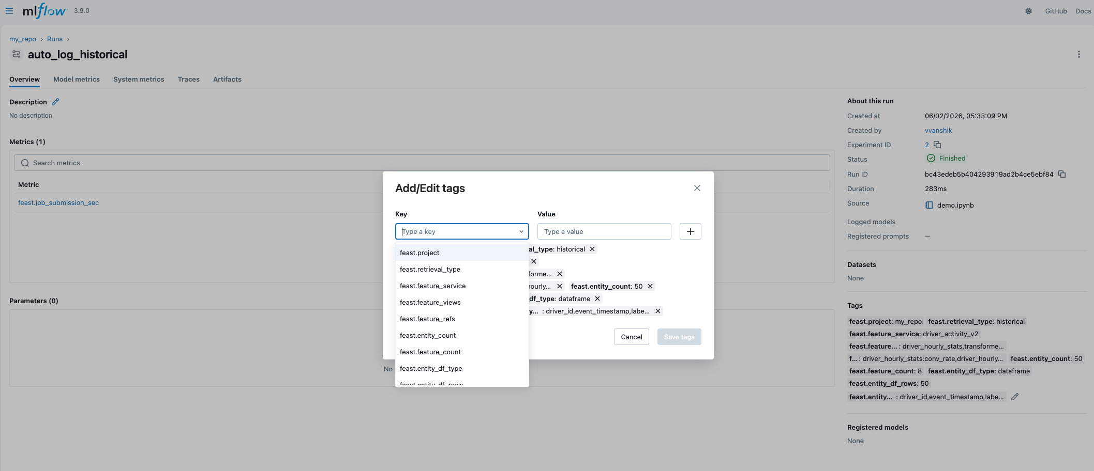
Task: Remove the feast.entity_count: 50 tag in dialog
Action: pyautogui.click(x=650, y=287)
